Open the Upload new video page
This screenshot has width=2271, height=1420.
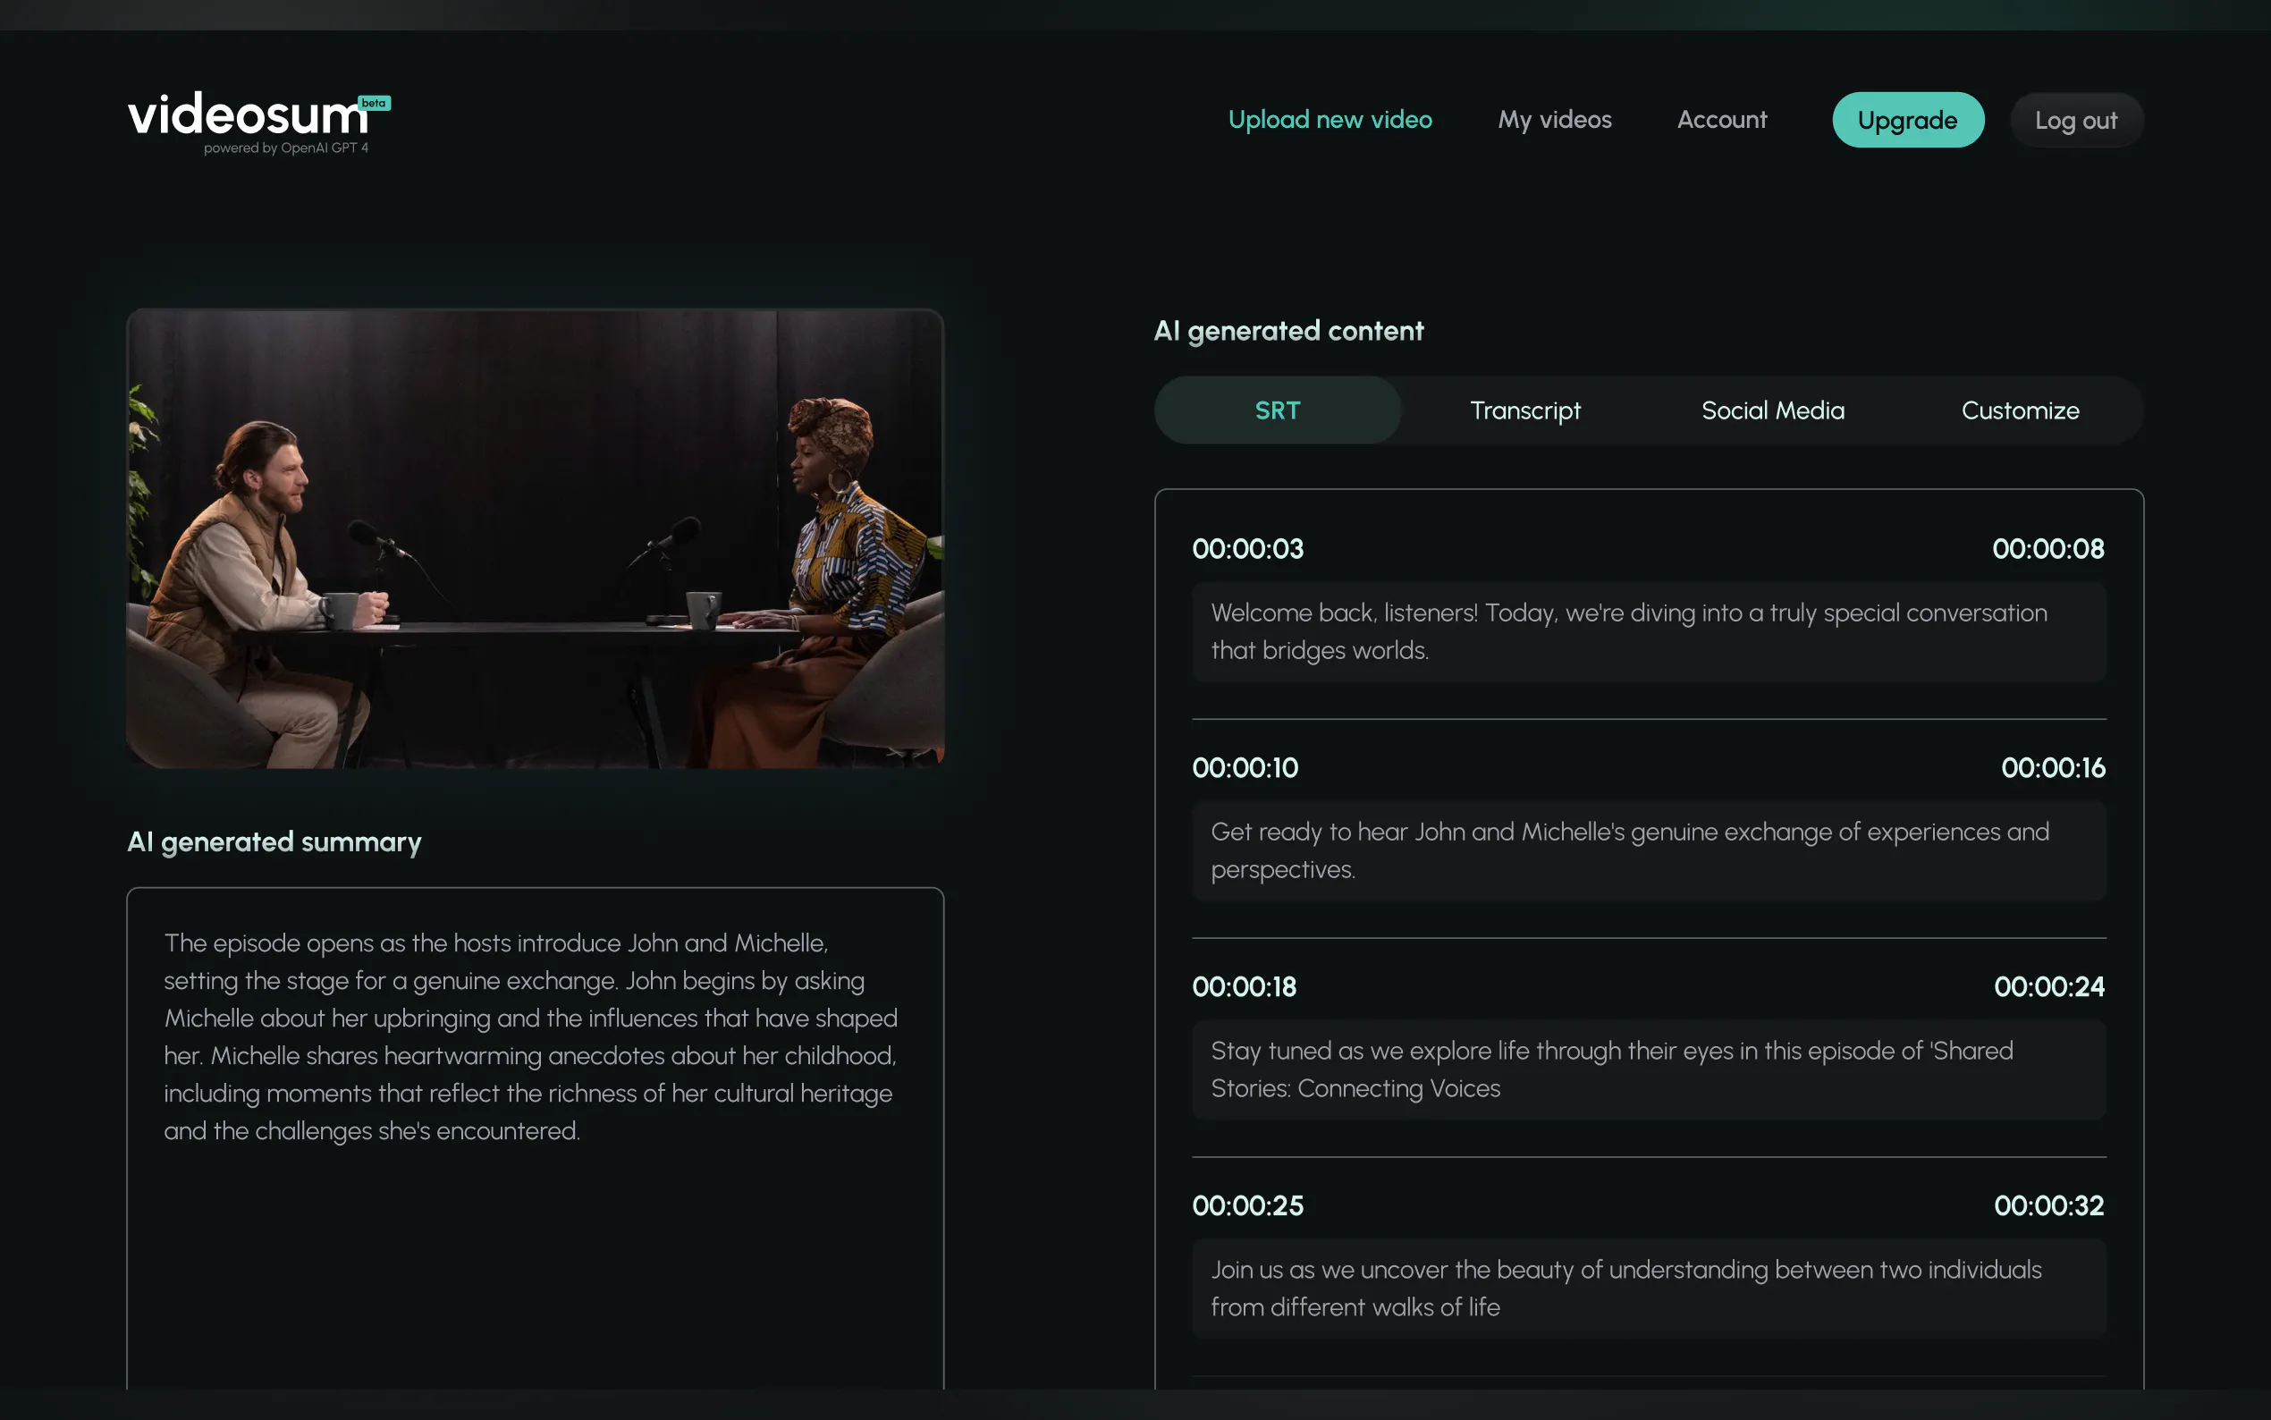1330,119
